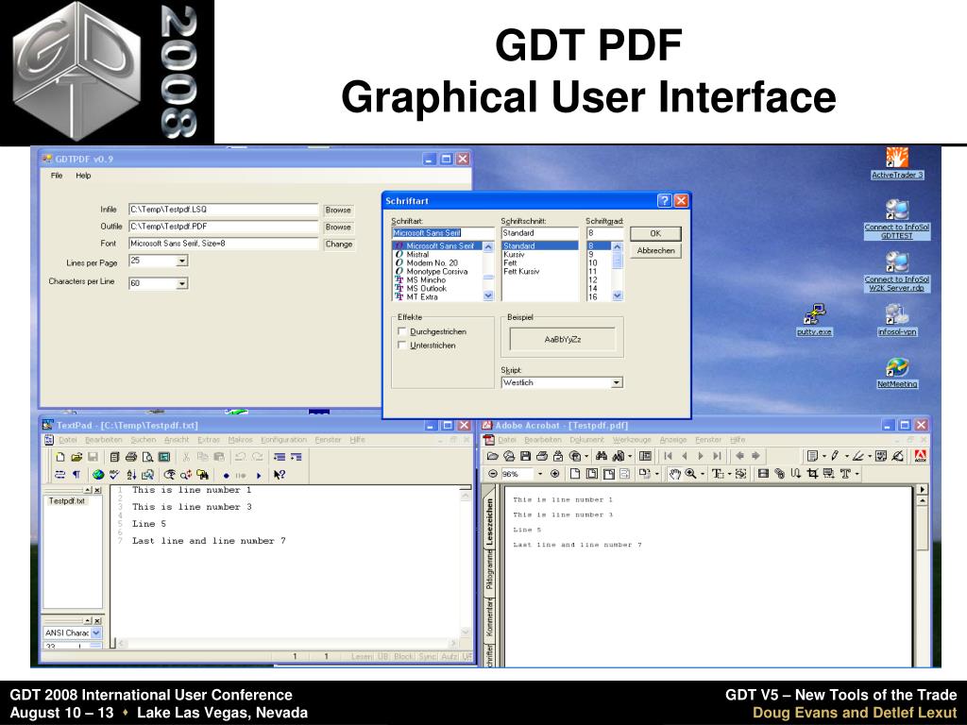Open ANSI Charac dropdown in TextPad
This screenshot has height=725, width=967.
96,632
